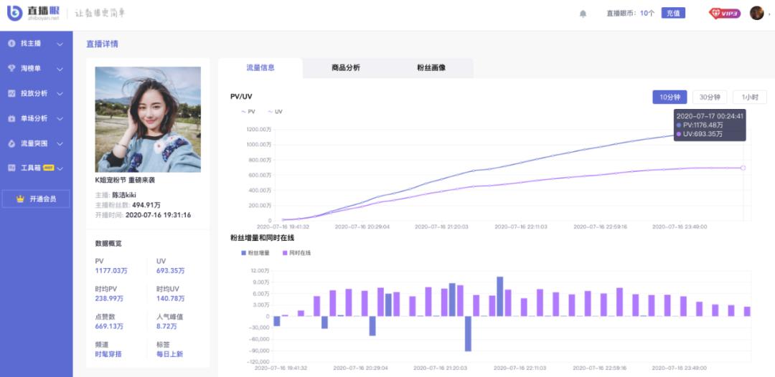The image size is (775, 377).
Task: Click the VIP3 diamond badge
Action: (725, 14)
